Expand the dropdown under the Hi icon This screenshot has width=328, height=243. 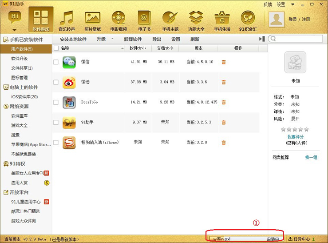click(x=15, y=30)
